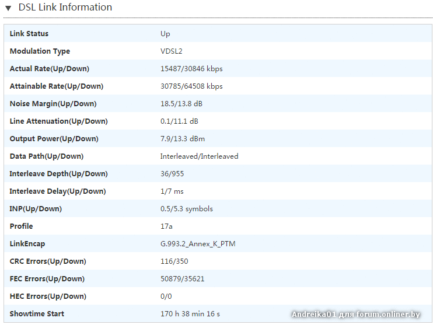The width and height of the screenshot is (433, 328).
Task: Select the CRC Errors value 116/350
Action: (x=174, y=261)
